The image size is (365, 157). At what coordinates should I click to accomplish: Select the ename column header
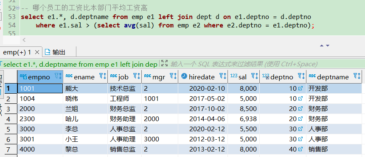tap(85, 76)
